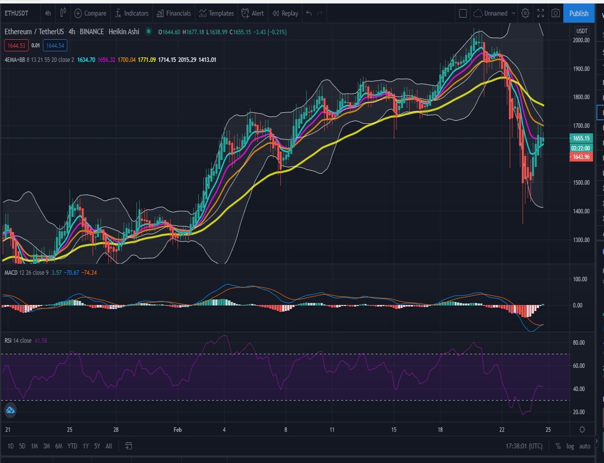Toggle the auto scale option

585,446
